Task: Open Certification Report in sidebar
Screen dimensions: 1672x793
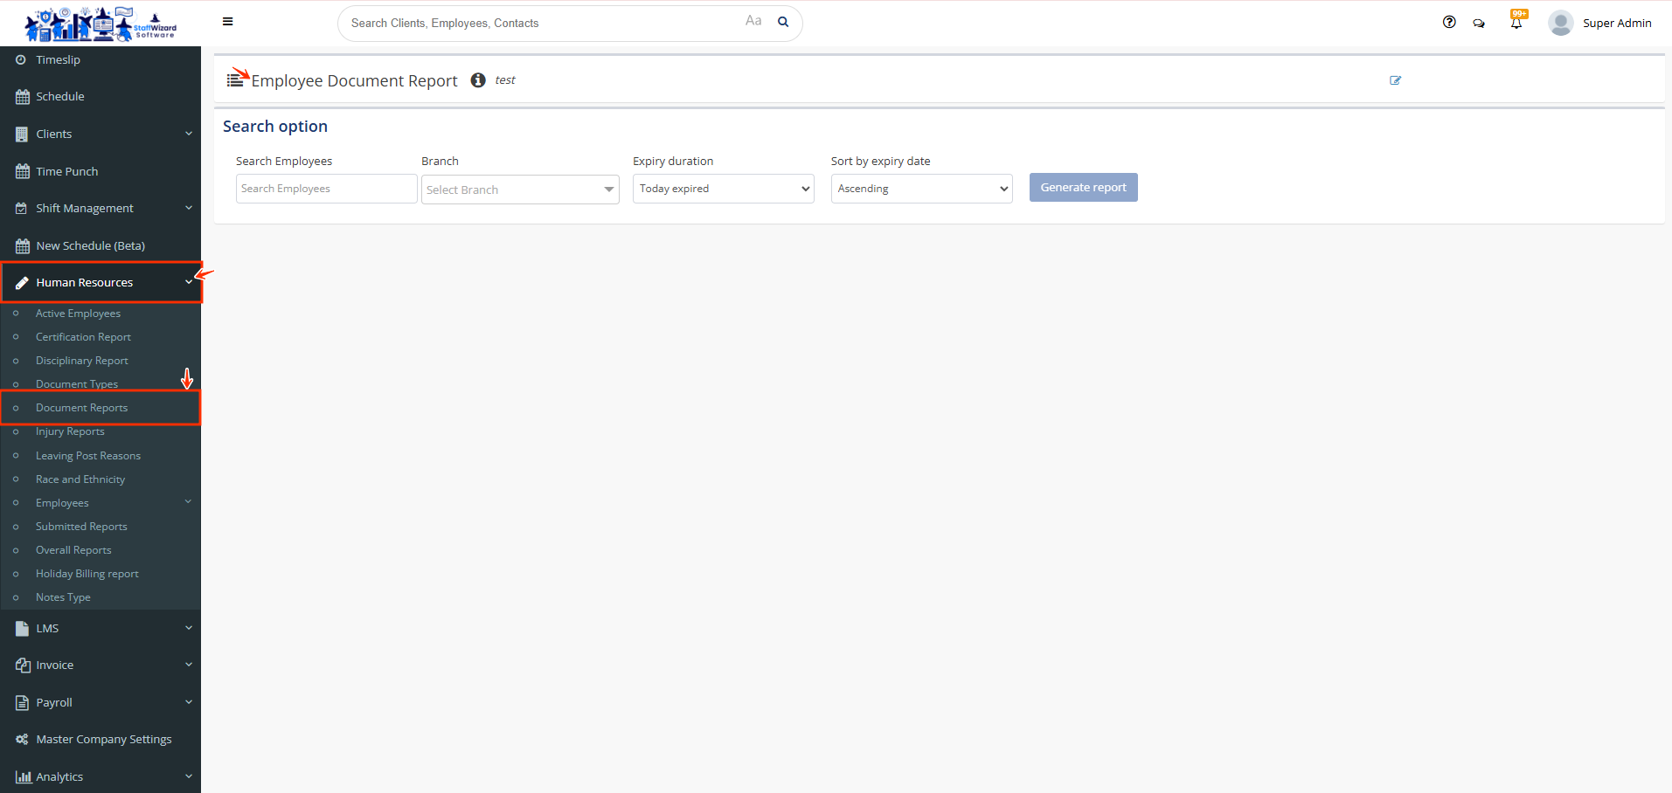Action: (x=83, y=337)
